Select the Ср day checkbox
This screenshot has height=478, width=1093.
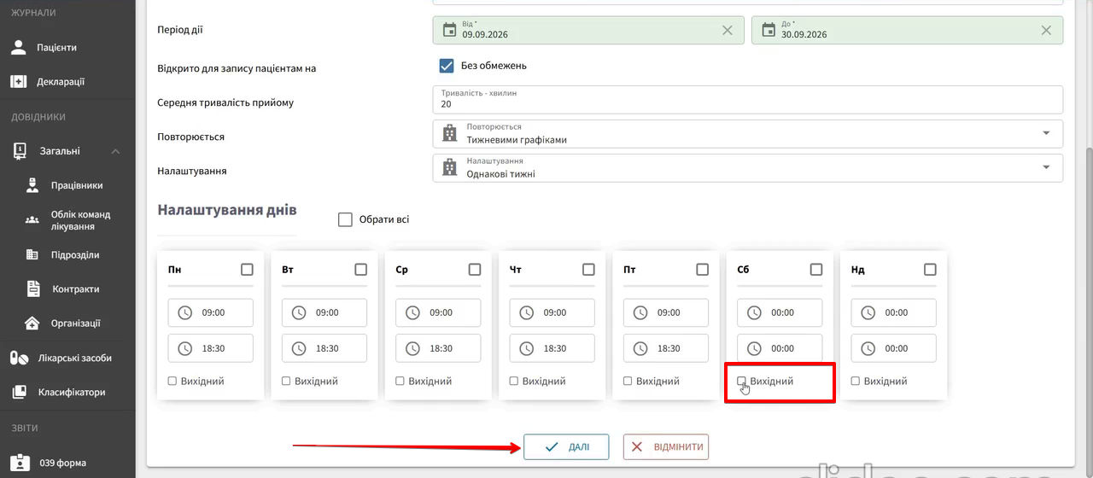475,269
